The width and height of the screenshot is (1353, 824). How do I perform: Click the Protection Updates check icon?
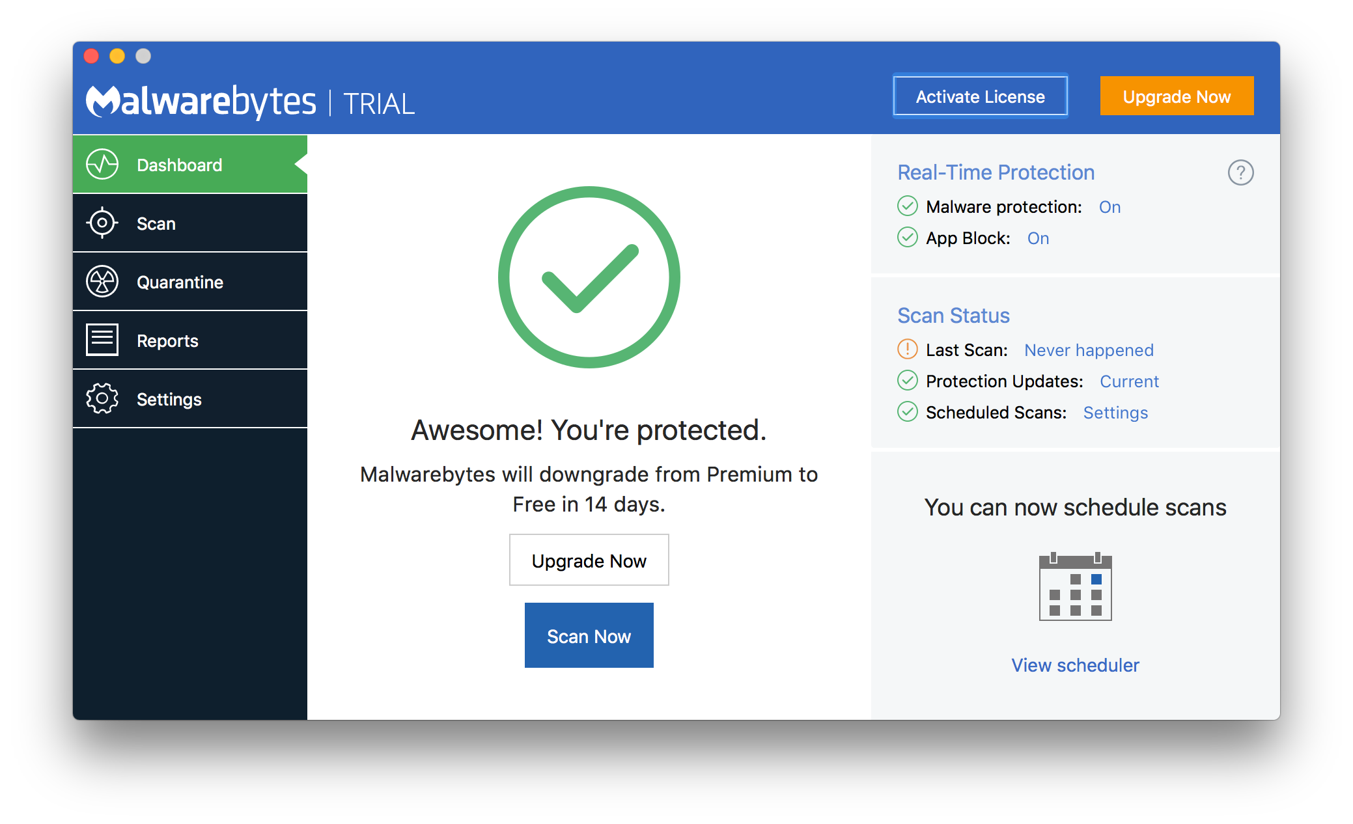click(x=907, y=381)
